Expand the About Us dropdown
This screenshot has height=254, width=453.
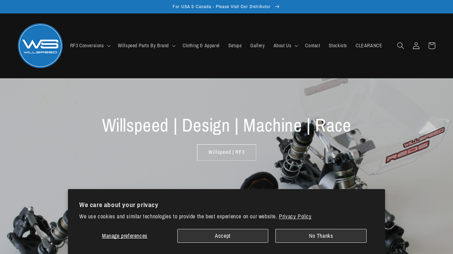[x=285, y=46]
